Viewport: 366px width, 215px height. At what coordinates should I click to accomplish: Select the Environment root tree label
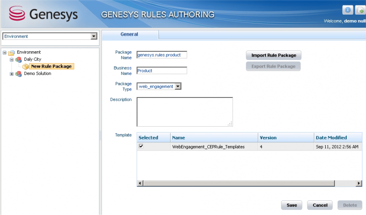point(29,52)
